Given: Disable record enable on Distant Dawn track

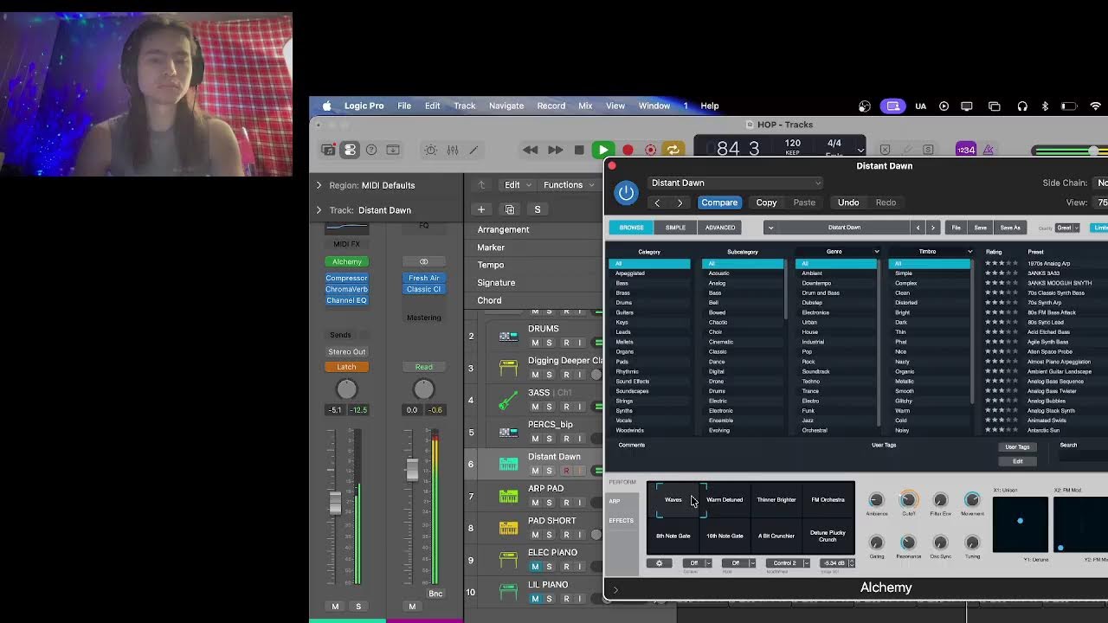Looking at the screenshot, I should (566, 471).
